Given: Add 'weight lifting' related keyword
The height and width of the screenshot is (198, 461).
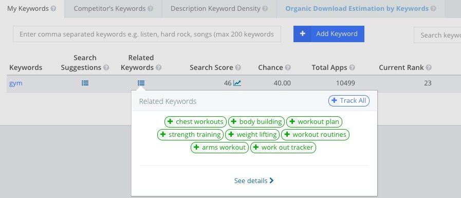Looking at the screenshot, I should 252,135.
